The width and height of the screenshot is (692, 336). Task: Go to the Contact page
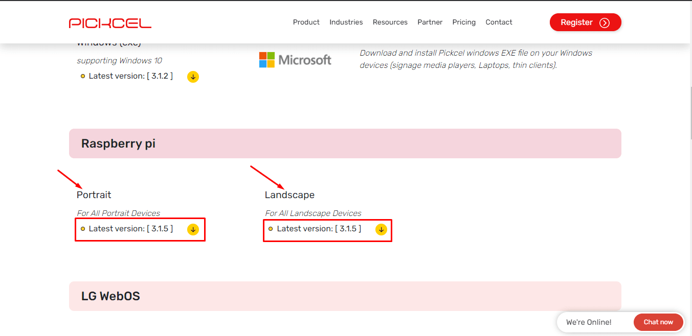click(x=499, y=22)
